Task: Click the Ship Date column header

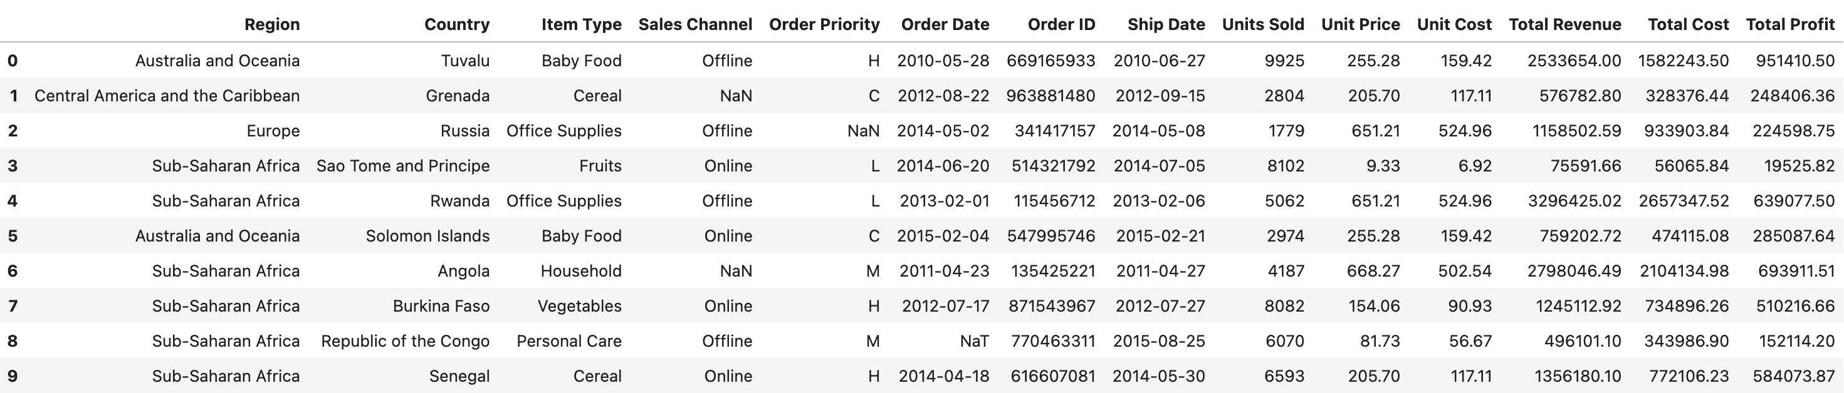Action: click(1166, 24)
